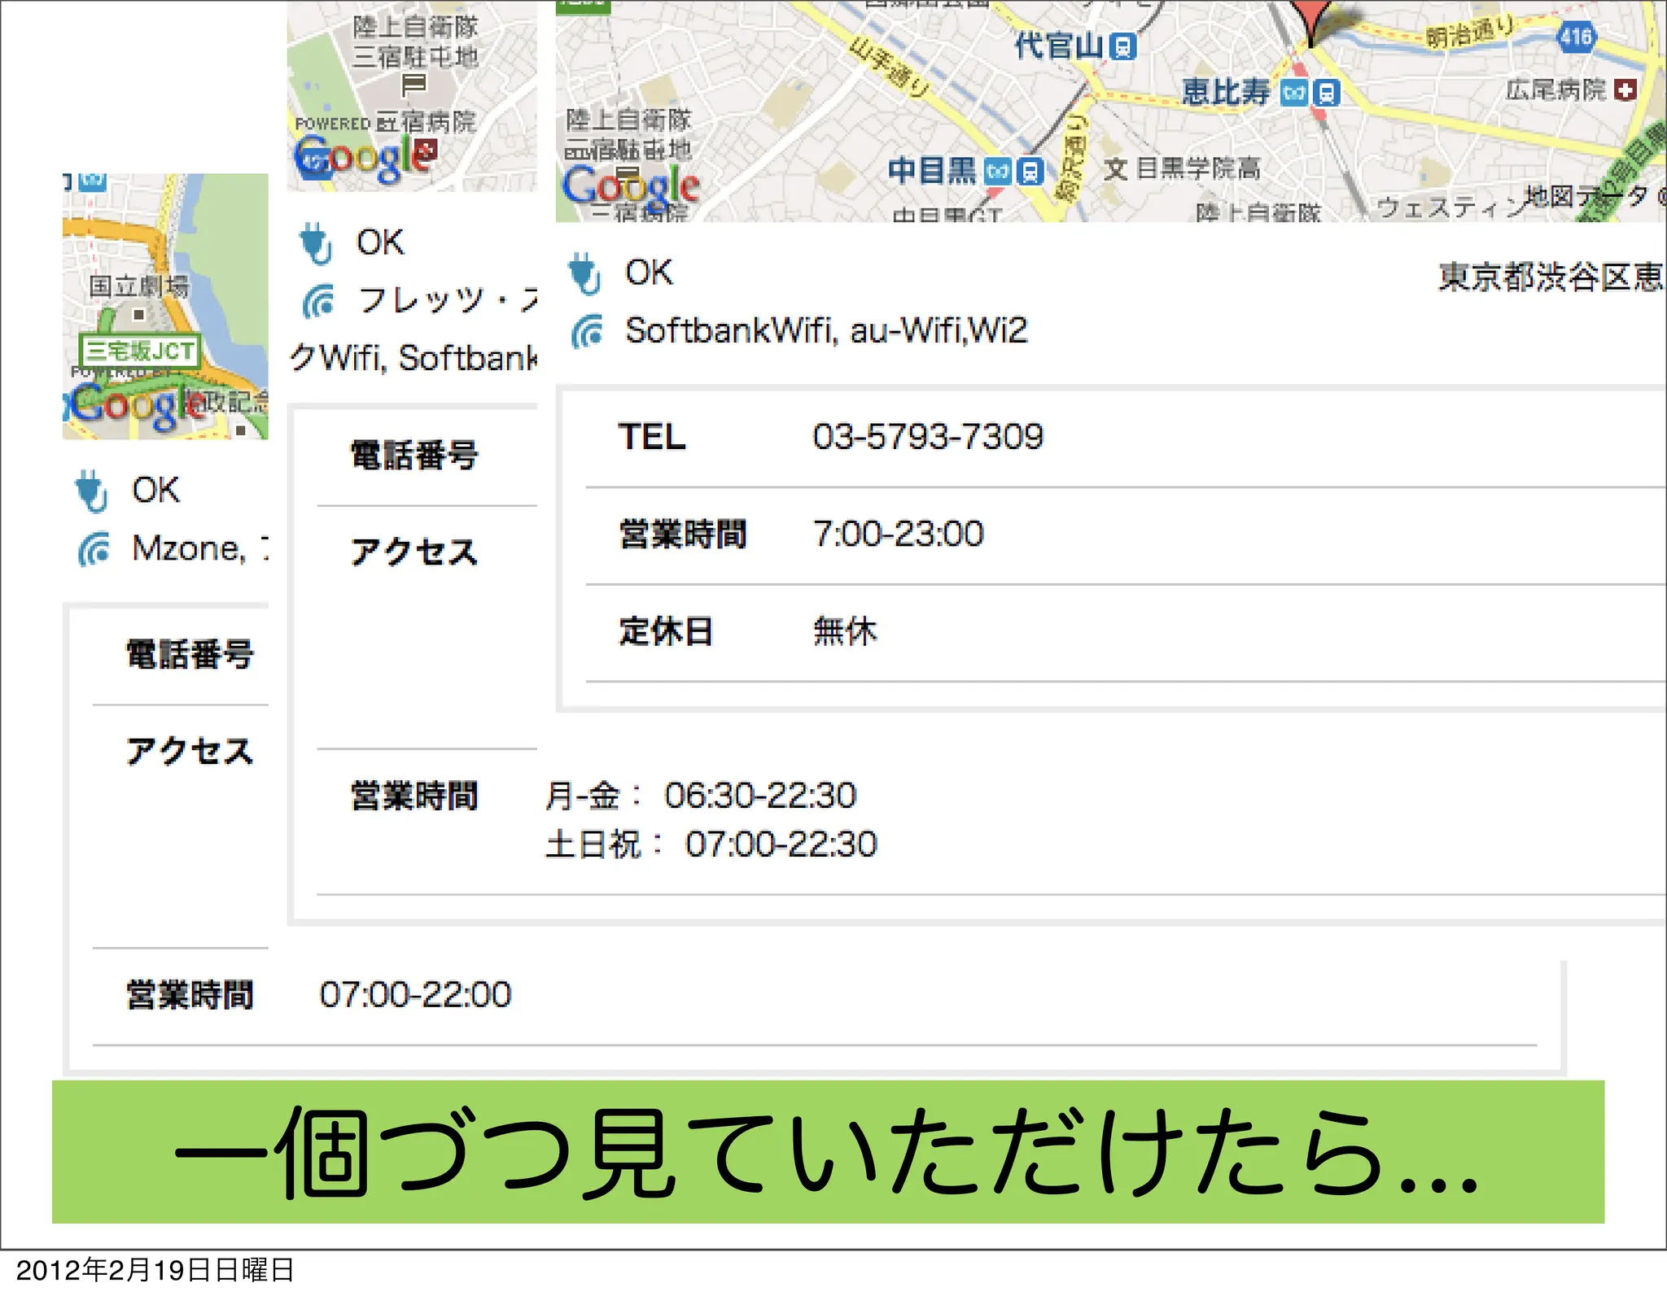The width and height of the screenshot is (1667, 1296).
Task: Click the power plug icon beside SoftbankWifi listing
Action: (585, 273)
